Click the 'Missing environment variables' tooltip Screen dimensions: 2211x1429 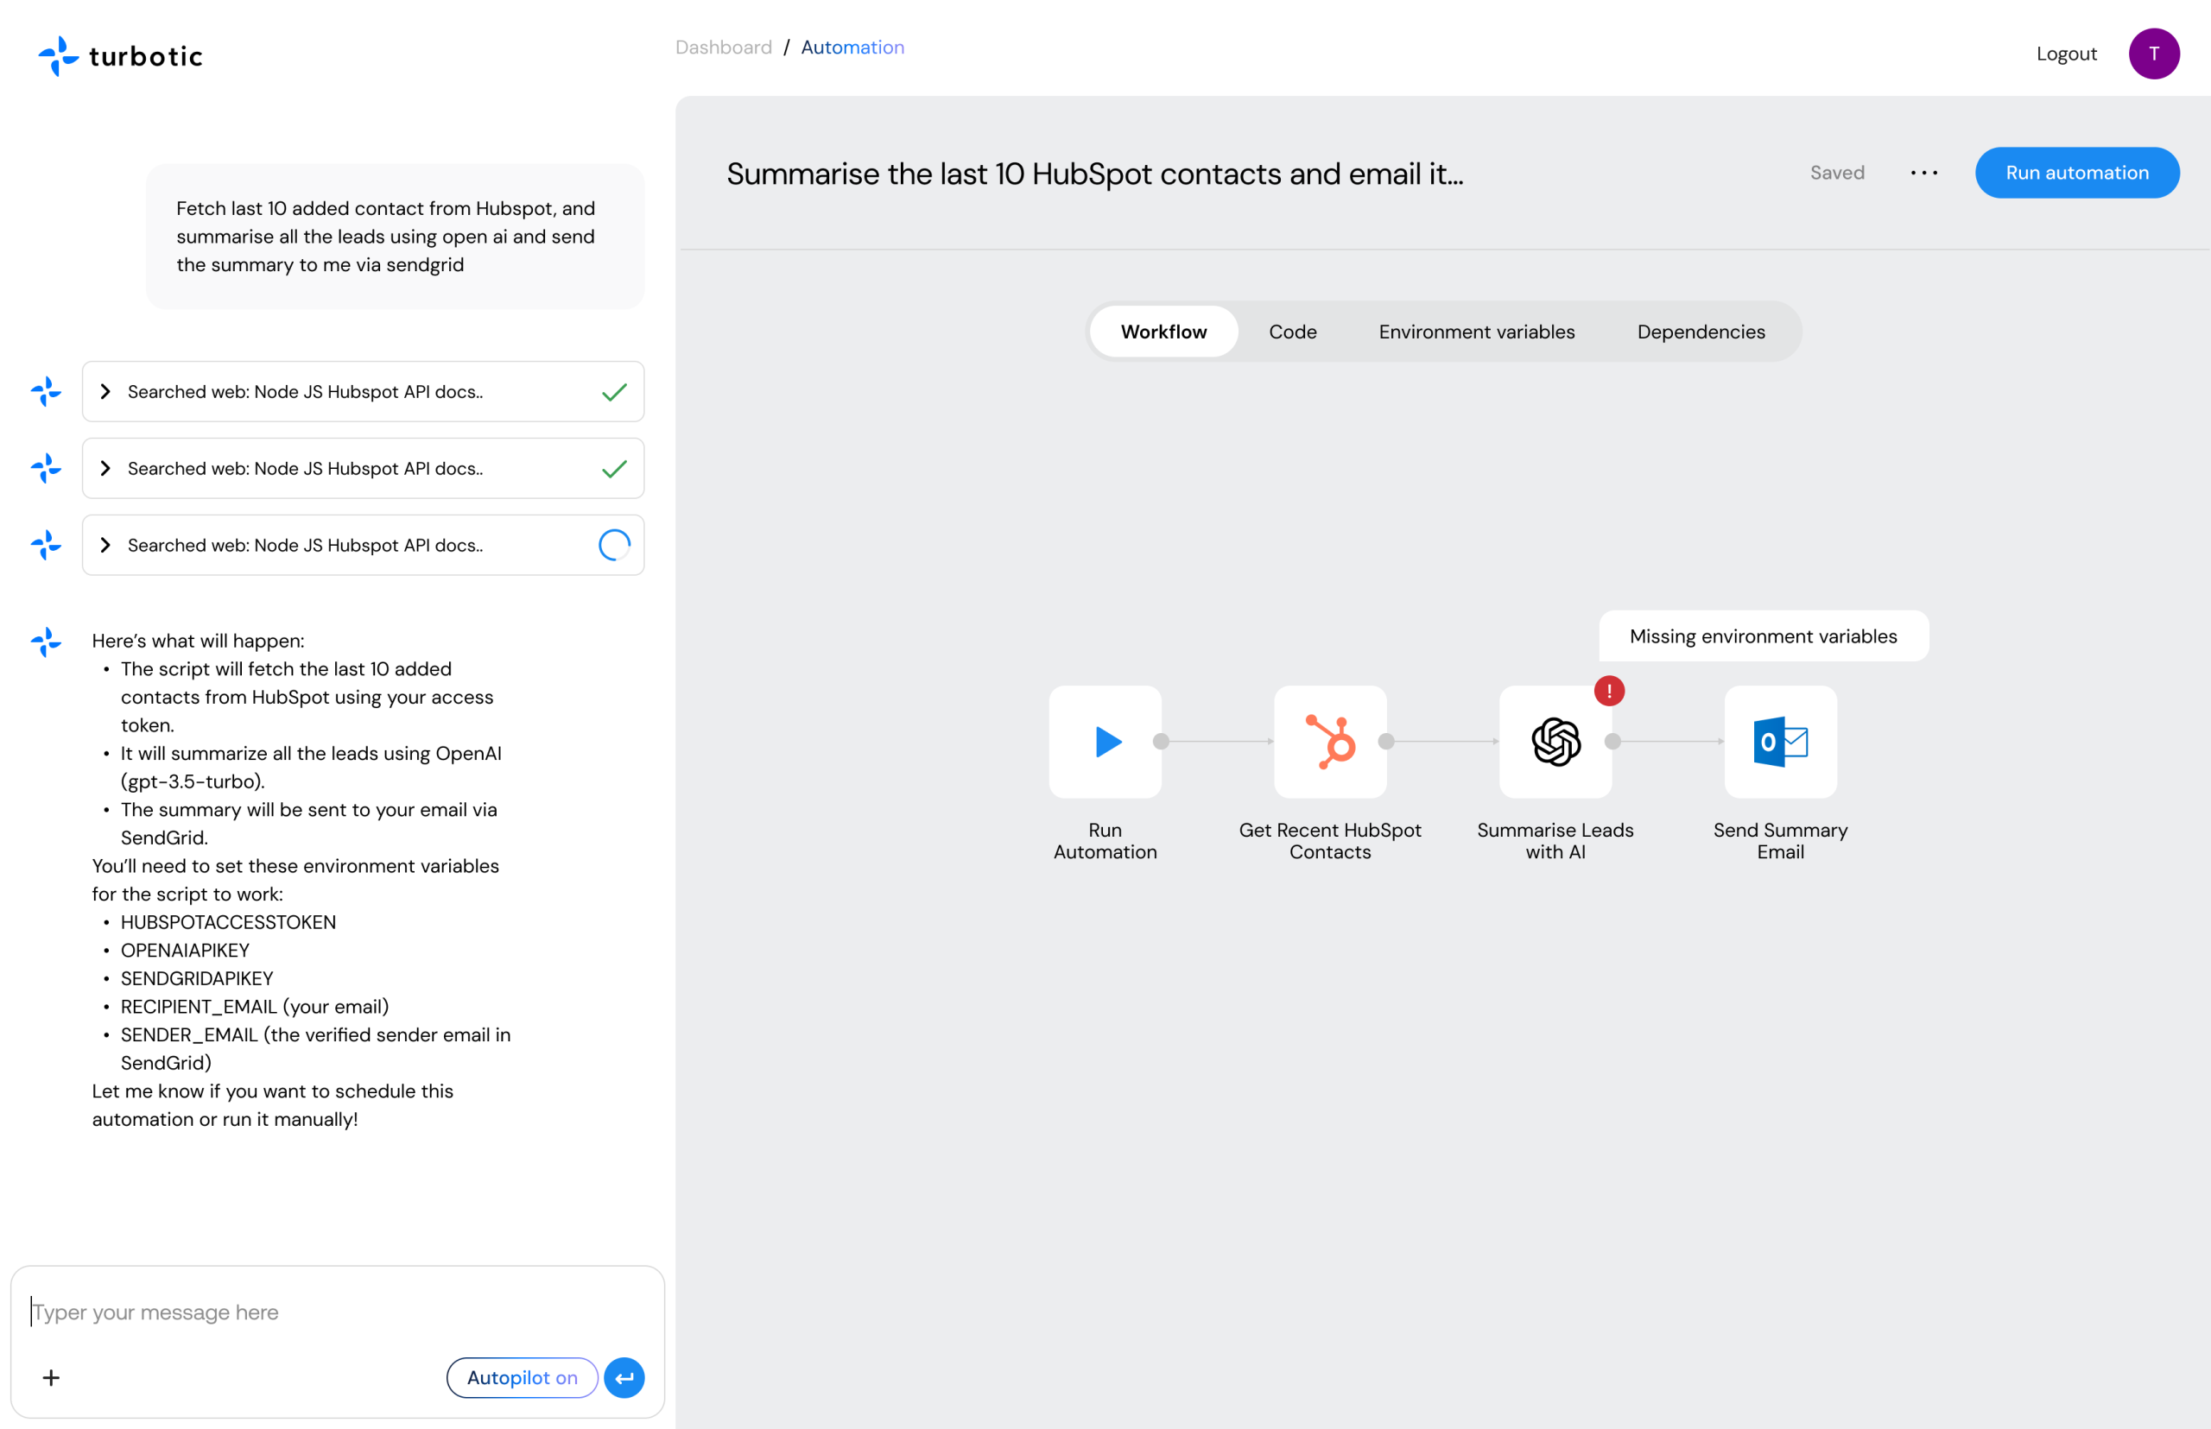coord(1763,635)
